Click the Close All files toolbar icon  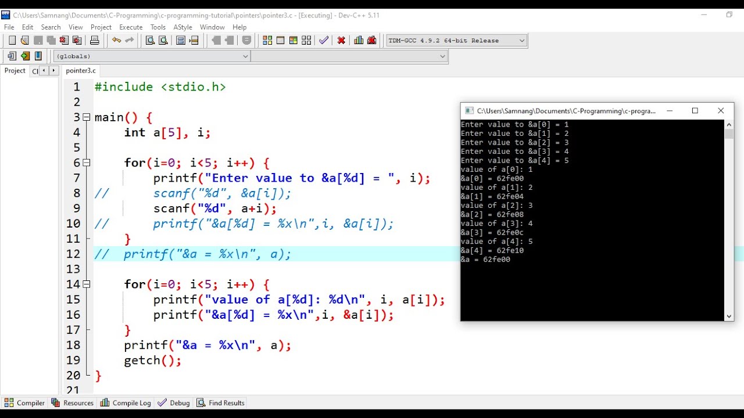(x=77, y=40)
